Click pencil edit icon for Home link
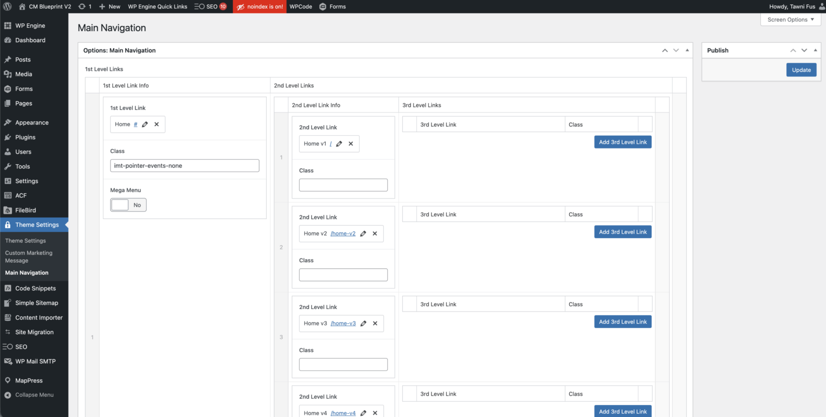Screen dimensions: 826x417 pyautogui.click(x=145, y=124)
